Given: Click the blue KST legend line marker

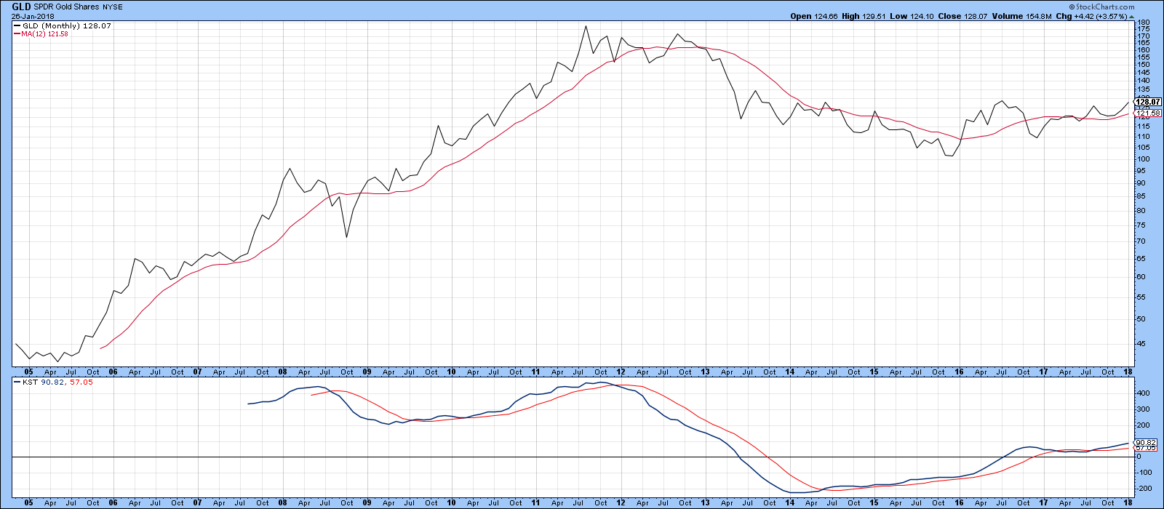Looking at the screenshot, I should coord(17,382).
